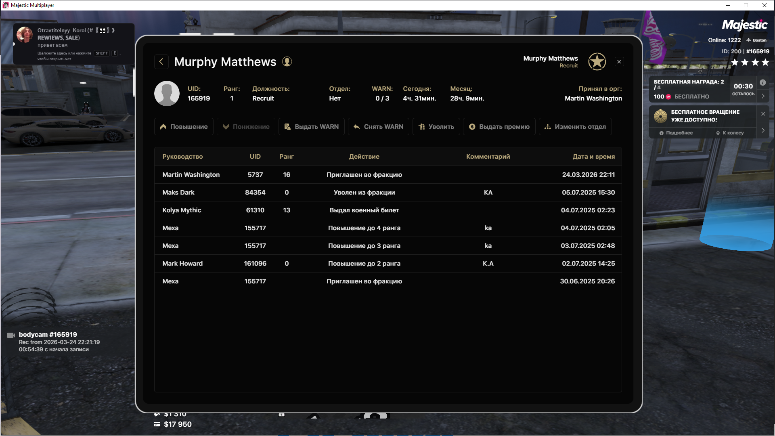Click the К колесу wheel link
The image size is (775, 436).
pos(730,133)
